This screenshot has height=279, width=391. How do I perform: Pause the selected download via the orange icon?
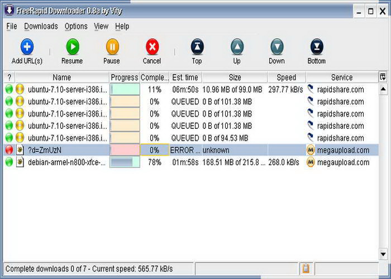coord(112,47)
